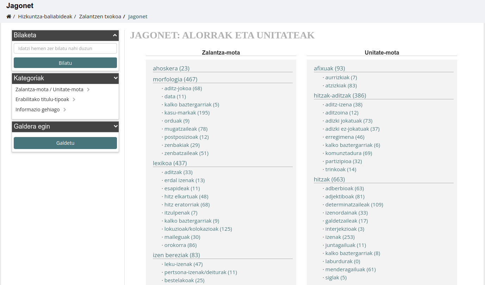Open partizipioa (32) link
Screen dimensions: 485x285
344,161
